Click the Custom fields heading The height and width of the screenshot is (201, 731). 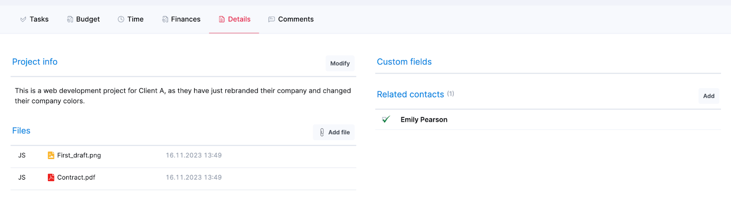404,62
